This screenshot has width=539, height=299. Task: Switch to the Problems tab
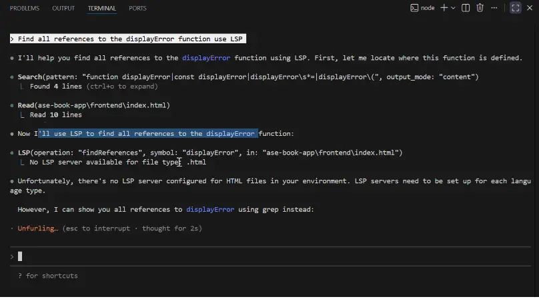point(24,8)
